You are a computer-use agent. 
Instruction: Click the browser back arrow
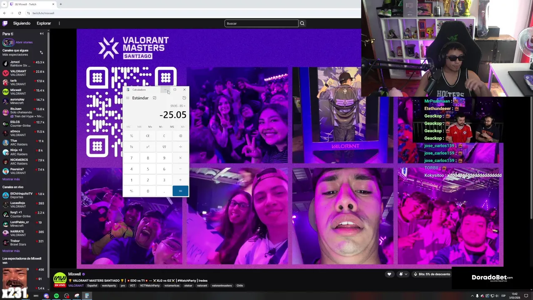tap(5, 13)
